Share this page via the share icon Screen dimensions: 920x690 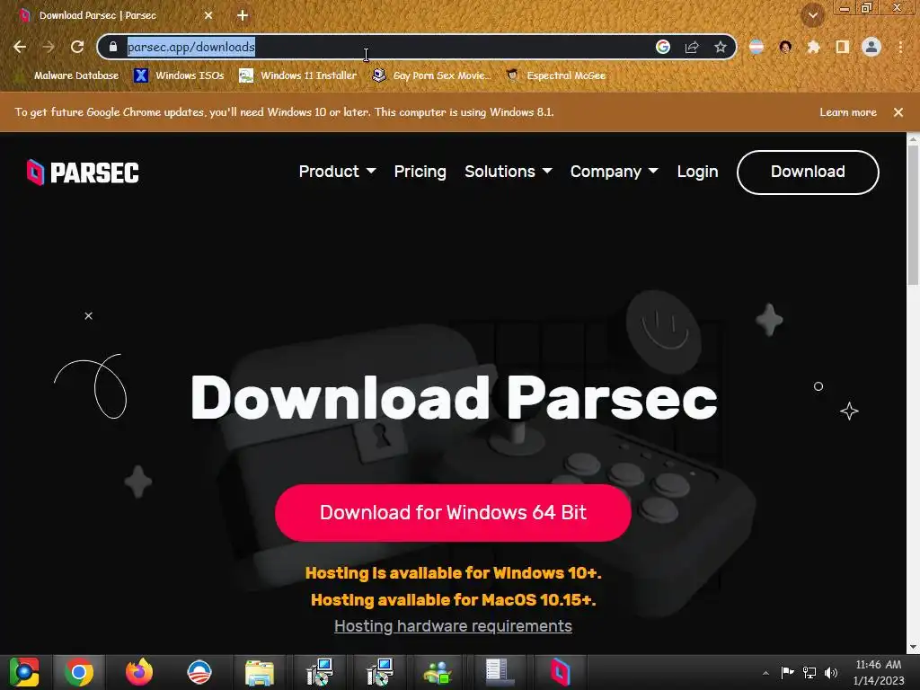click(692, 47)
